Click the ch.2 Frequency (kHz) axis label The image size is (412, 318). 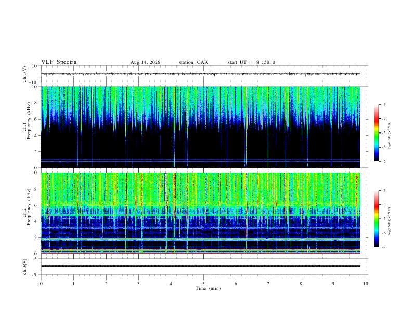(27, 213)
